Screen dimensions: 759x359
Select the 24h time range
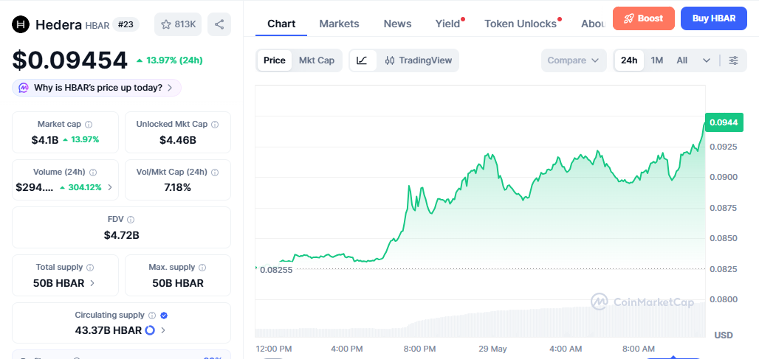click(629, 60)
